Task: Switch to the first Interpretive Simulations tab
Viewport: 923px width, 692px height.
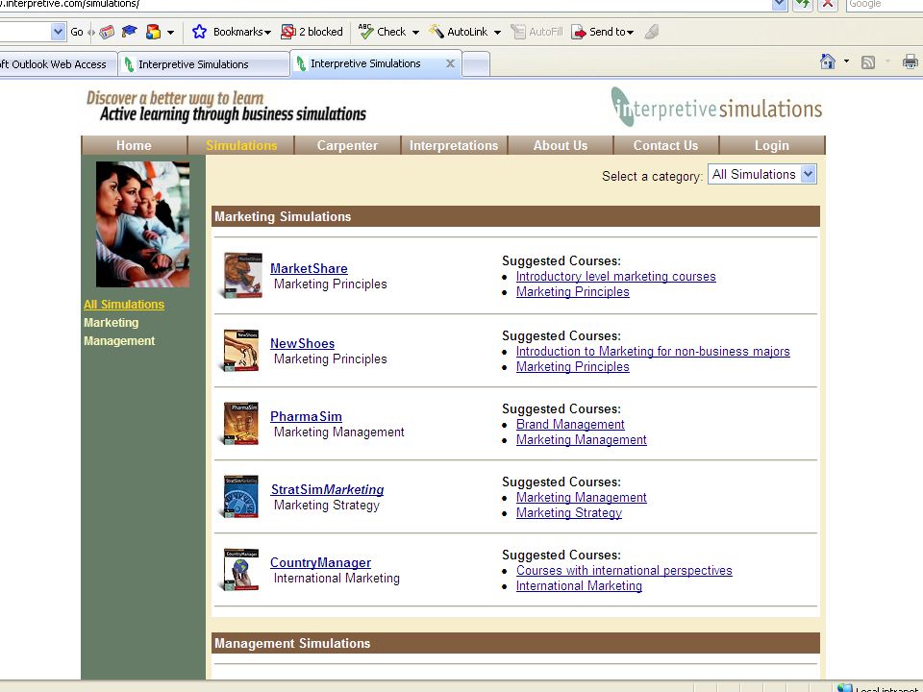Action: point(204,64)
